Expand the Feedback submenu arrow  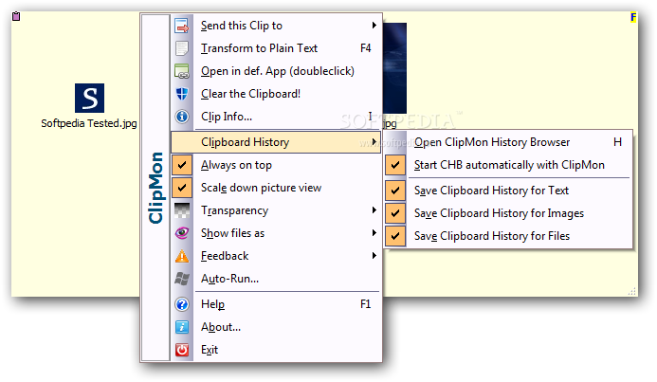point(374,255)
